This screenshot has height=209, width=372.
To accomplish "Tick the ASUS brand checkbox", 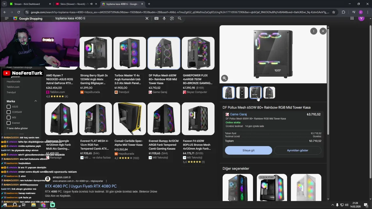I will (x=9, y=107).
